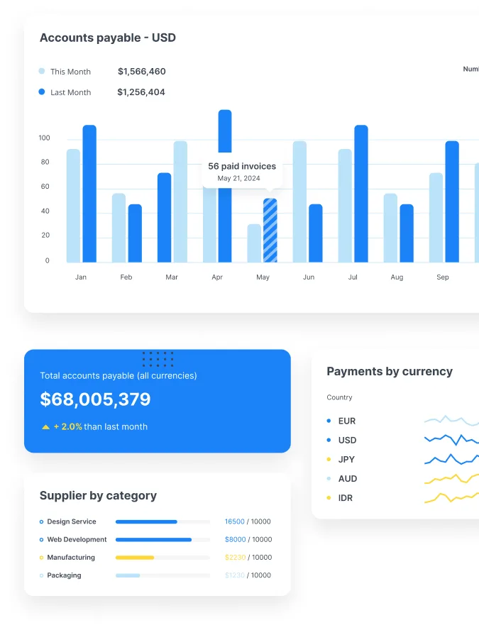
Task: Select the EUR currency row
Action: [x=402, y=421]
